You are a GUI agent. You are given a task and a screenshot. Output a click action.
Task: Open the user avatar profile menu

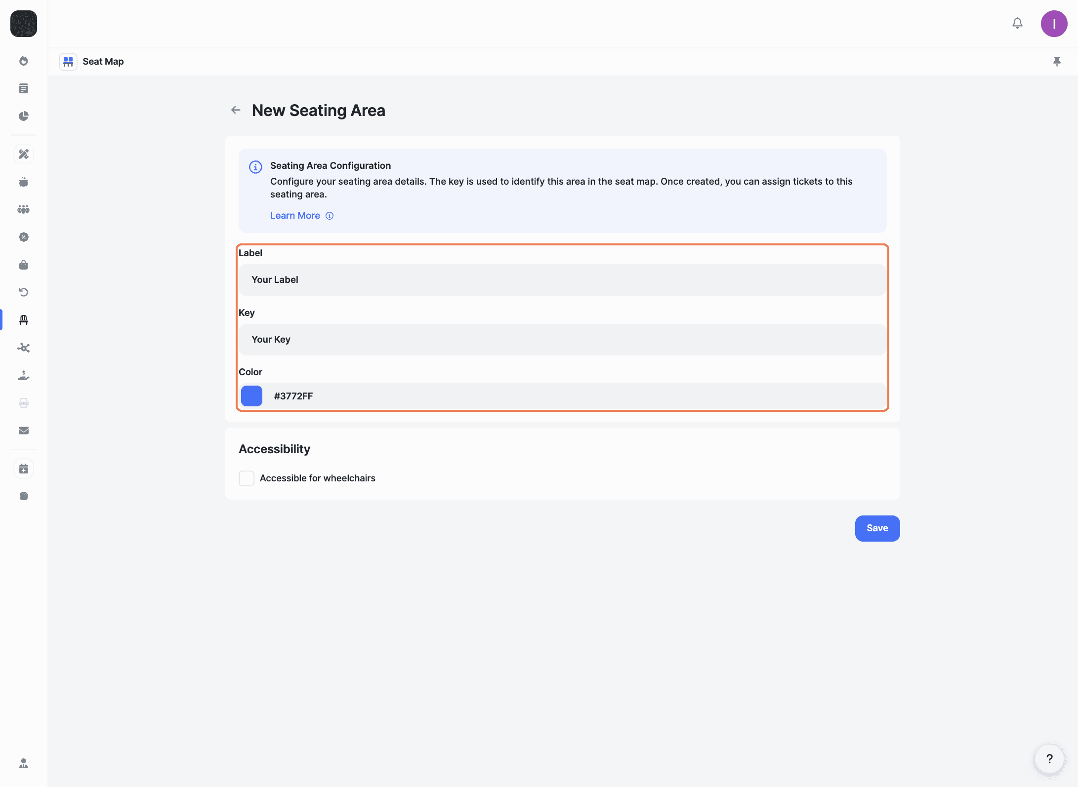[x=1054, y=24]
